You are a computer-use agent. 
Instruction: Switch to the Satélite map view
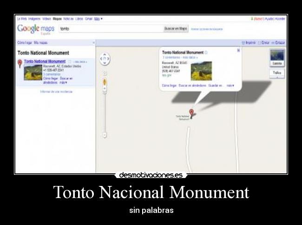(x=277, y=58)
